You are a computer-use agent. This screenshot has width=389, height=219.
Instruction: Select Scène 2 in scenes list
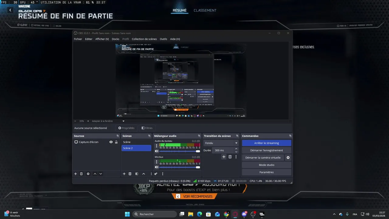(136, 148)
